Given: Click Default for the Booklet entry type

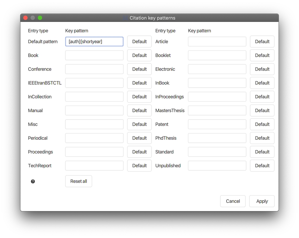Looking at the screenshot, I should click(262, 55).
